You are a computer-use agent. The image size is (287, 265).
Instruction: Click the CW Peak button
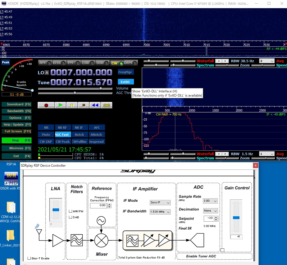(x=62, y=142)
